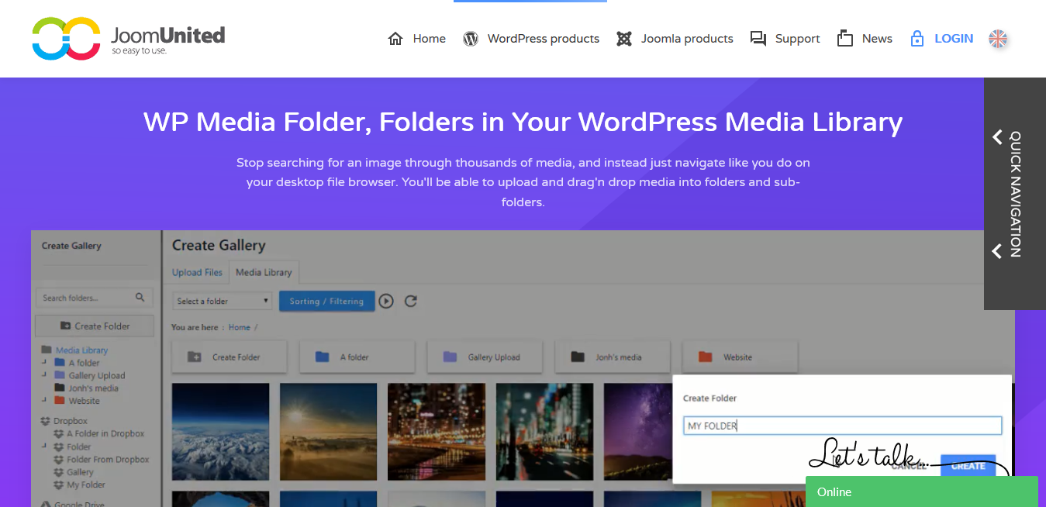Click the sidebar Create Folder button
The image size is (1046, 507).
coord(95,326)
